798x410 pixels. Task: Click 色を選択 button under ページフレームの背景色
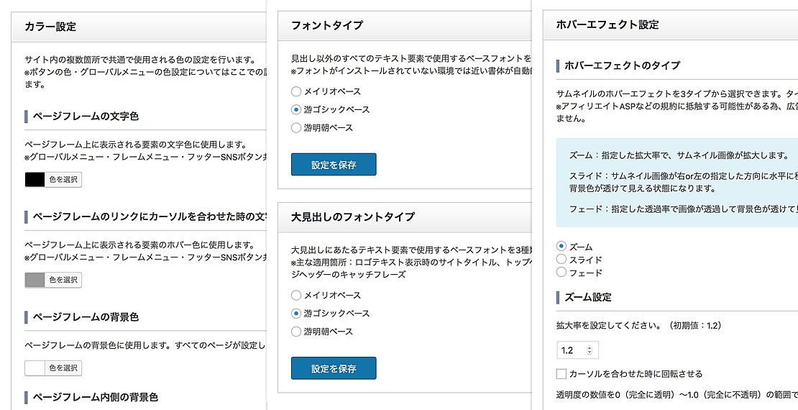tap(63, 368)
